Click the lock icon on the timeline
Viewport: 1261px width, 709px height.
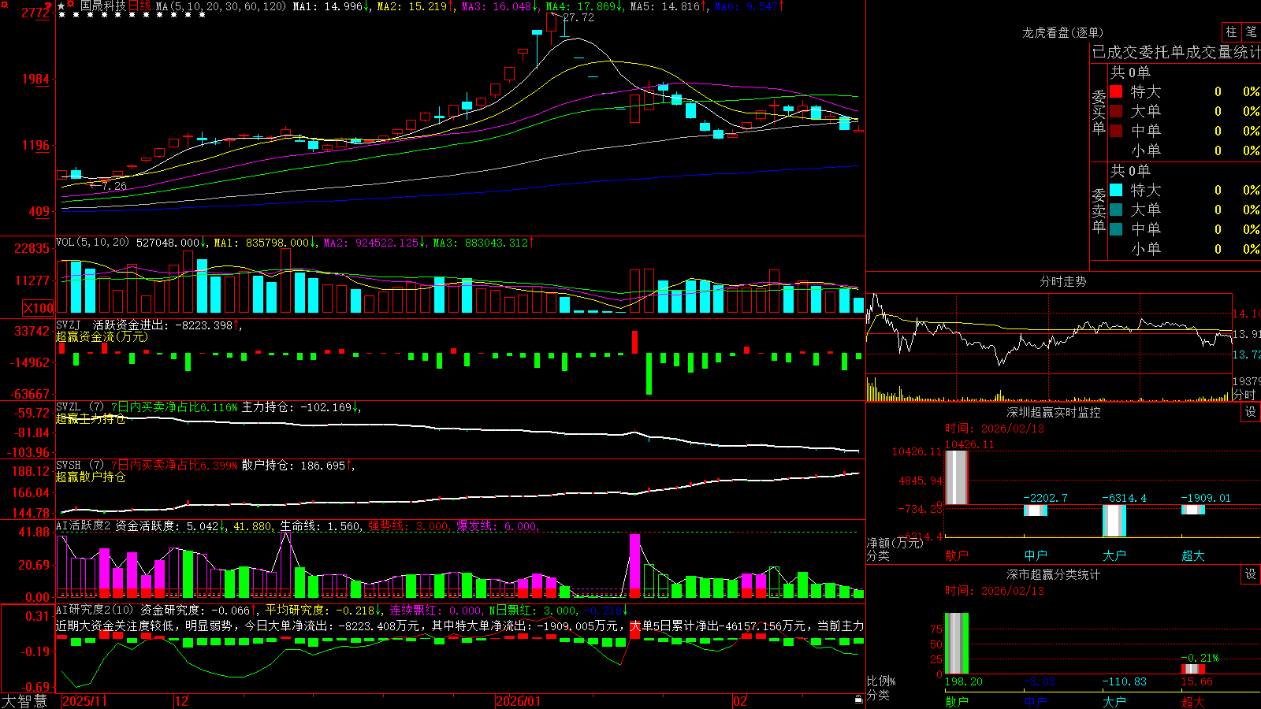858,700
